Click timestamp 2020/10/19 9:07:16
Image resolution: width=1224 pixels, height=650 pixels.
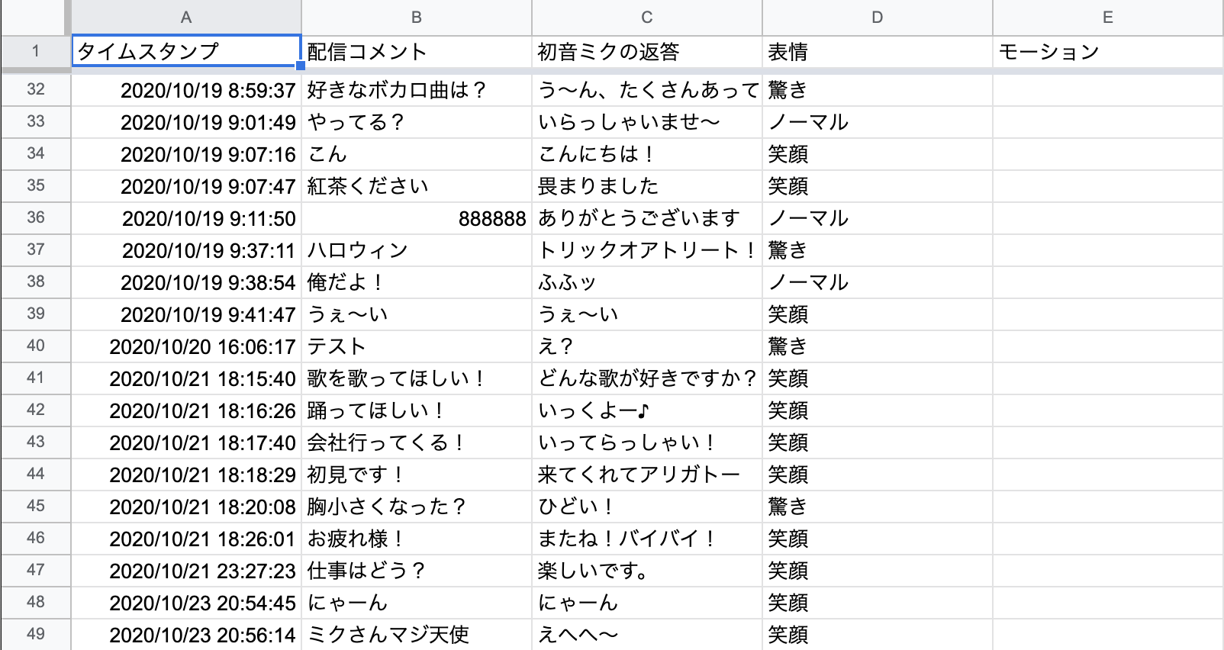[186, 154]
